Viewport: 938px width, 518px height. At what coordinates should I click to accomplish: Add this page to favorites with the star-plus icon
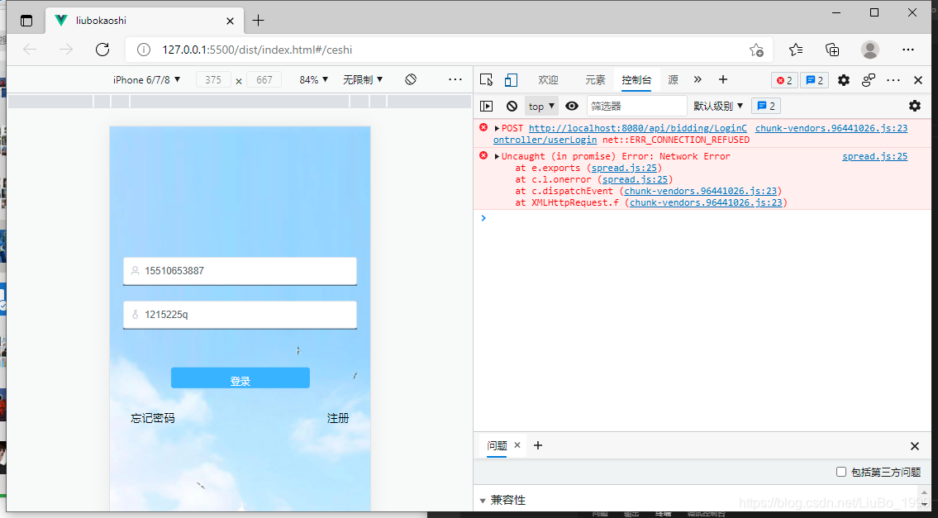[x=756, y=50]
